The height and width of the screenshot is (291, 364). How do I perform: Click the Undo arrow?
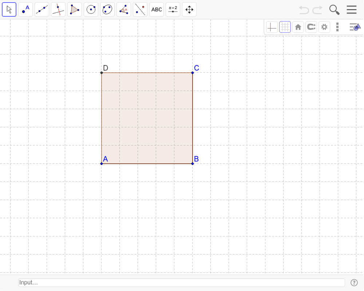coord(304,10)
